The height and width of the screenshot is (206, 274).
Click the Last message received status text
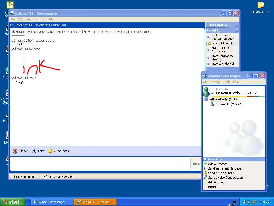pyautogui.click(x=41, y=177)
